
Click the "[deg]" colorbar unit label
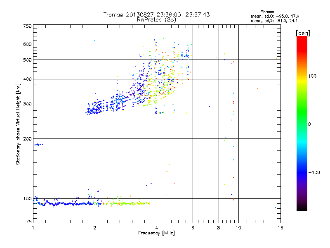tap(303, 33)
